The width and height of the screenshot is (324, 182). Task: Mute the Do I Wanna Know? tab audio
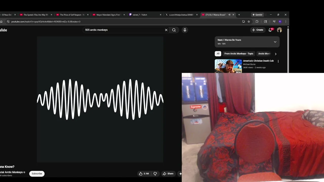[229, 15]
